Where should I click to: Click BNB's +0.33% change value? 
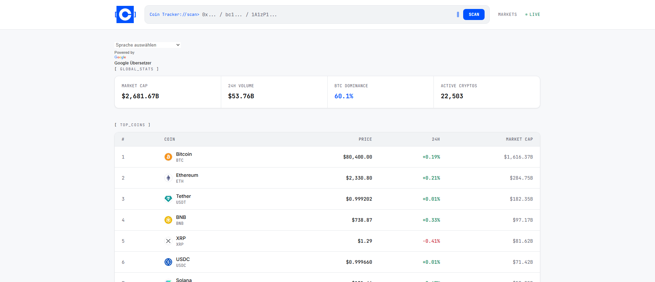pyautogui.click(x=431, y=220)
